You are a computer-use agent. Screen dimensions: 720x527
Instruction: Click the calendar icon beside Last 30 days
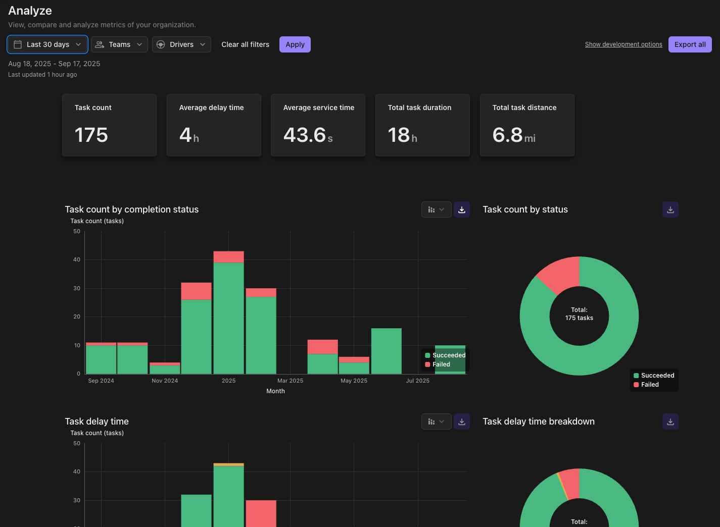[18, 44]
